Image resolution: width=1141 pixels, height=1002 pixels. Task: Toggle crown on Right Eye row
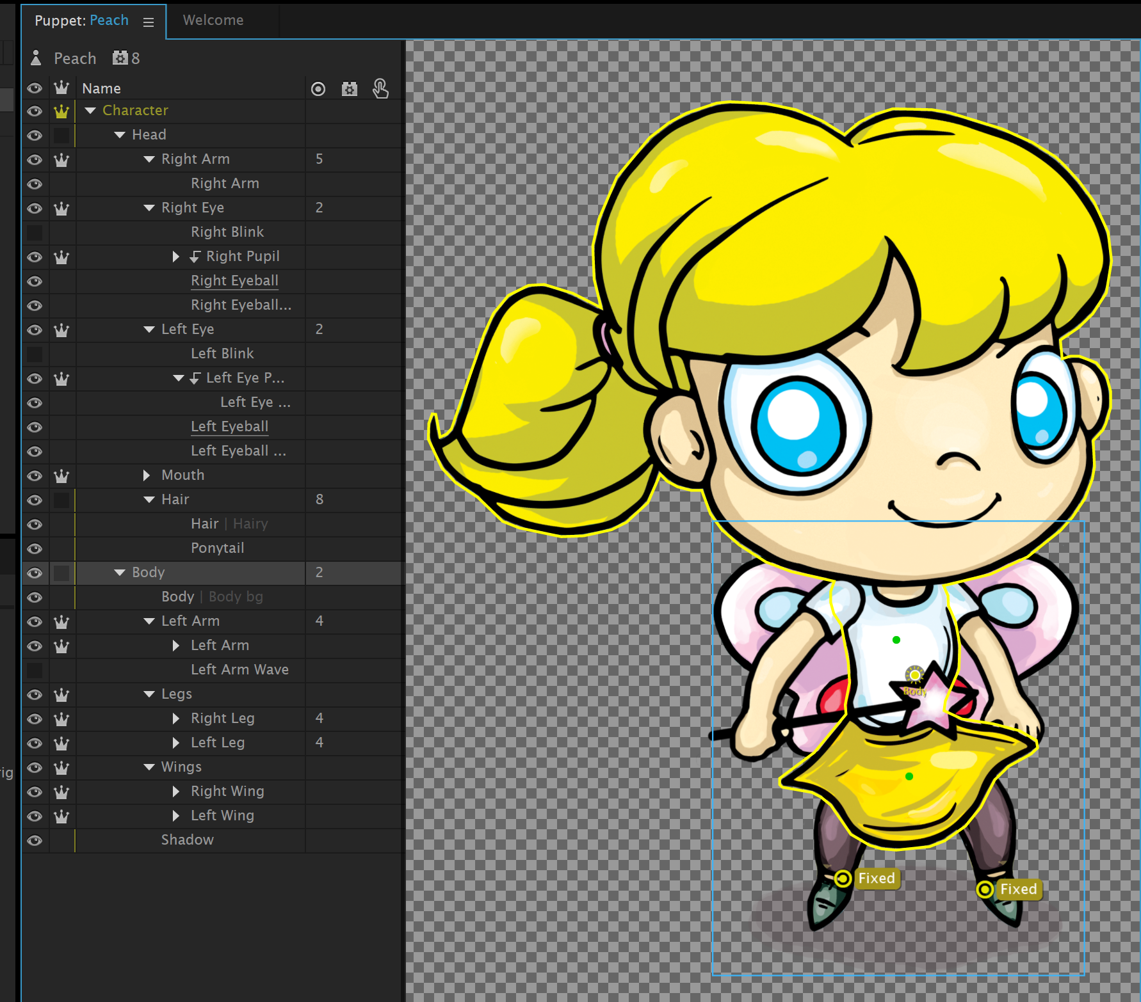[61, 209]
